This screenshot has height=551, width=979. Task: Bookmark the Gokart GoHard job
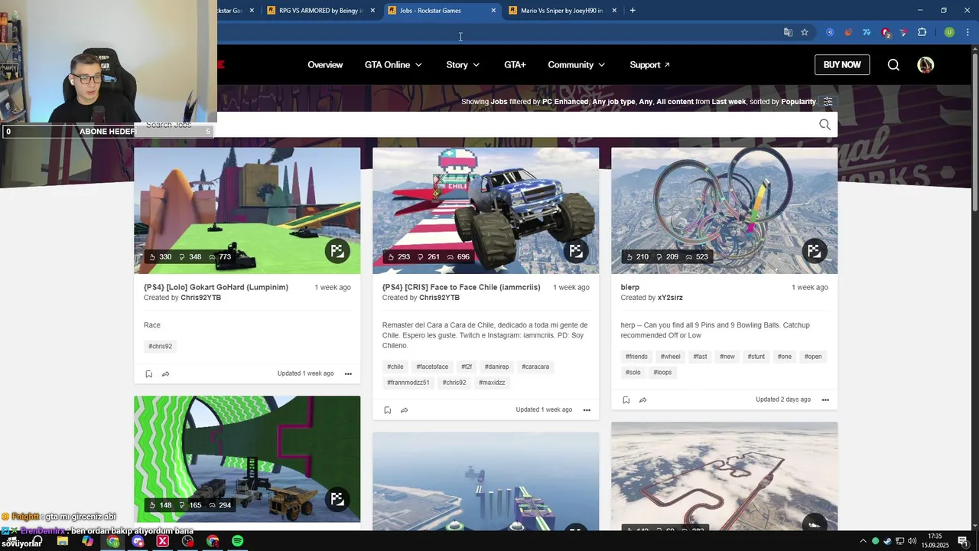click(148, 374)
